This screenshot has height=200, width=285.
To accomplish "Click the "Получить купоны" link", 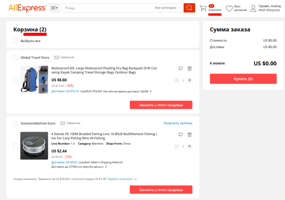I will [178, 123].
